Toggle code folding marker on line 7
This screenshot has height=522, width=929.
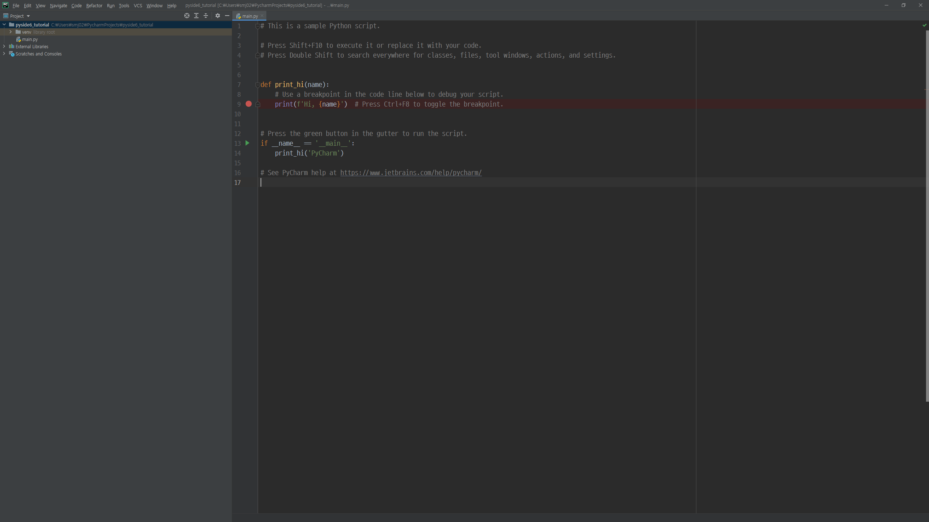pos(258,85)
